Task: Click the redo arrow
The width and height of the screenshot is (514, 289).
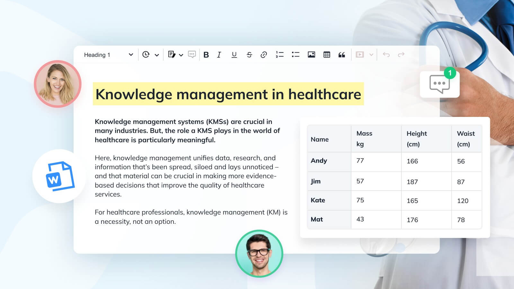Action: [401, 55]
